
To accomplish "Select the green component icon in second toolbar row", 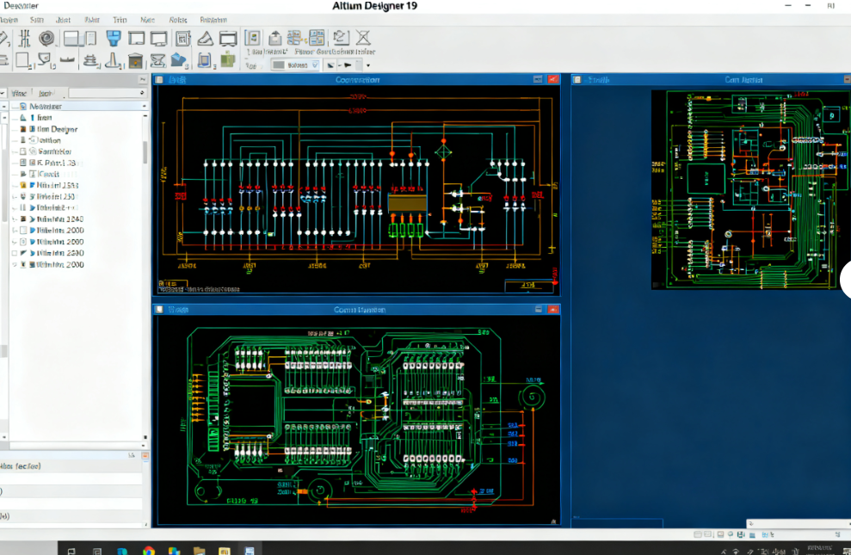I will [x=227, y=60].
